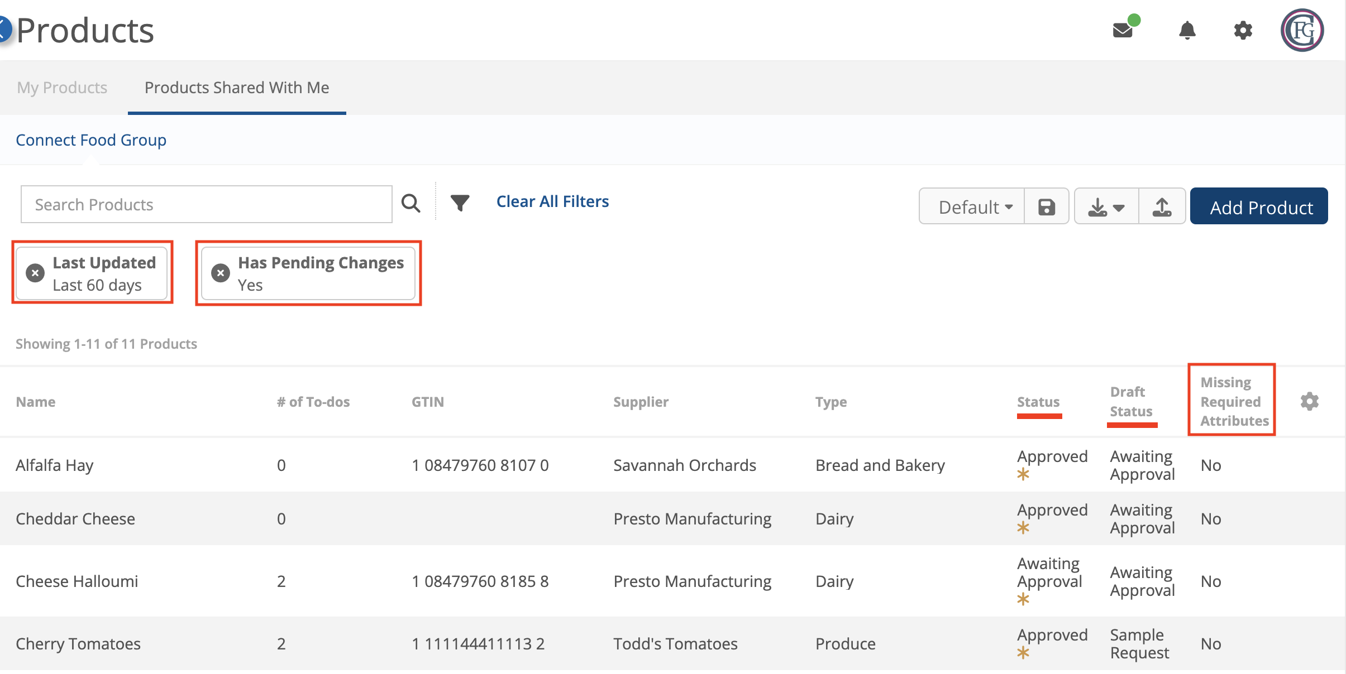Image resolution: width=1346 pixels, height=674 pixels.
Task: Click the upload products icon
Action: point(1162,207)
